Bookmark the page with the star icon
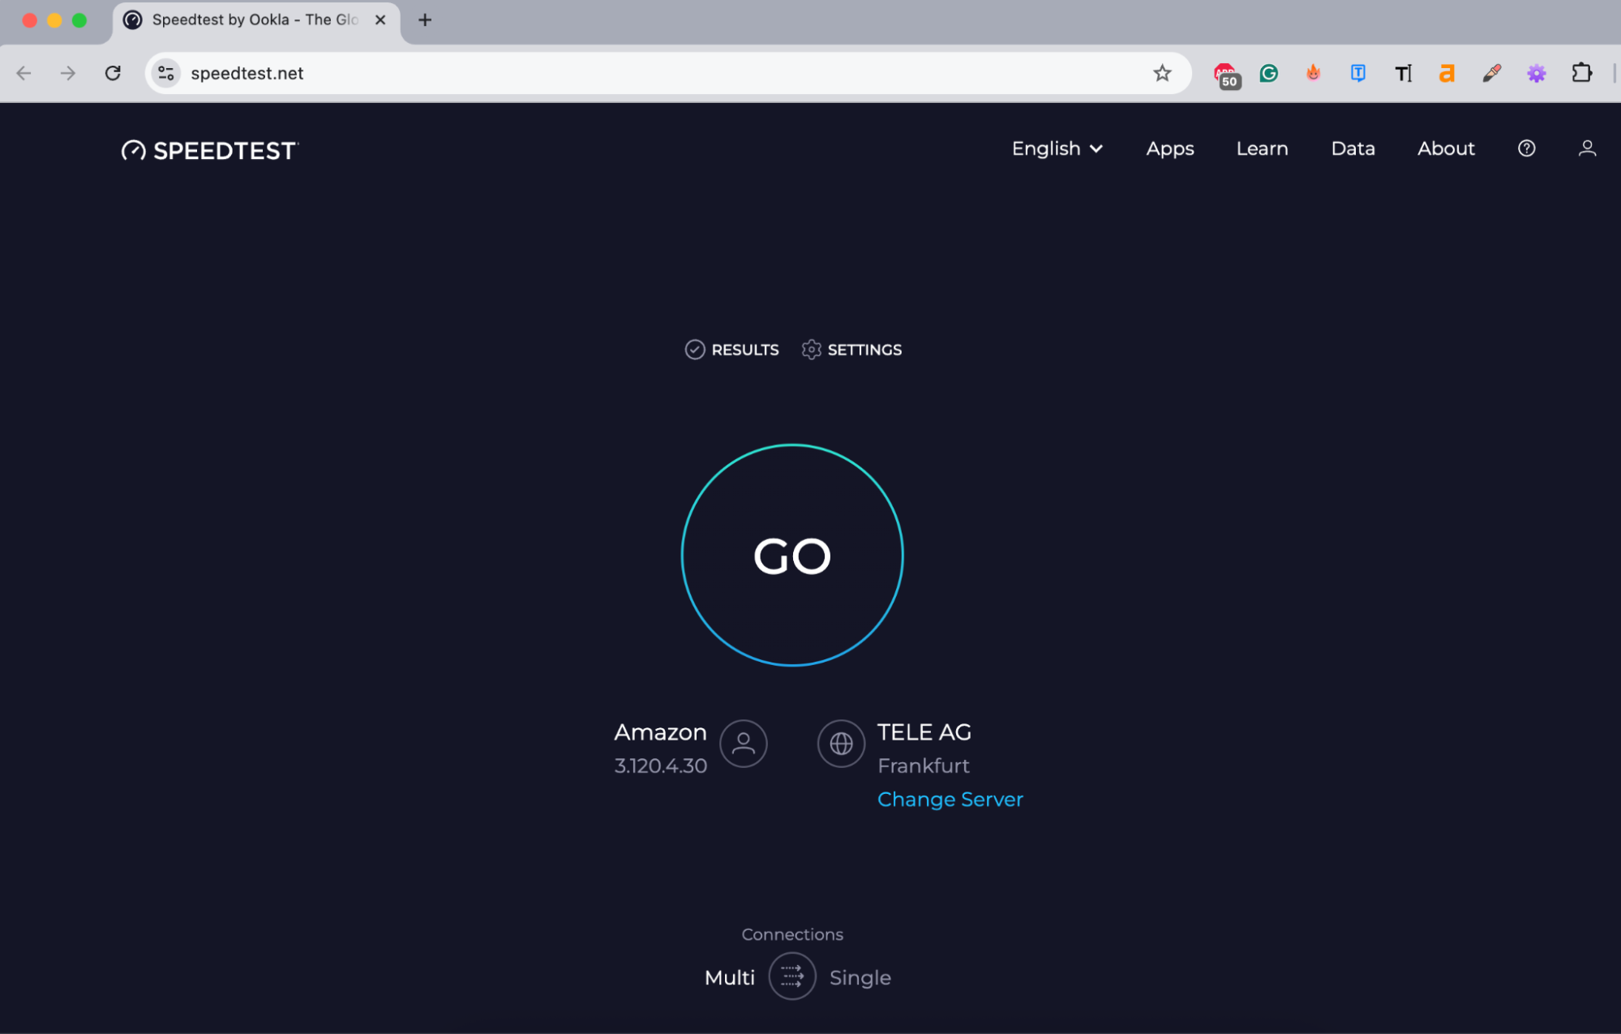 tap(1163, 73)
